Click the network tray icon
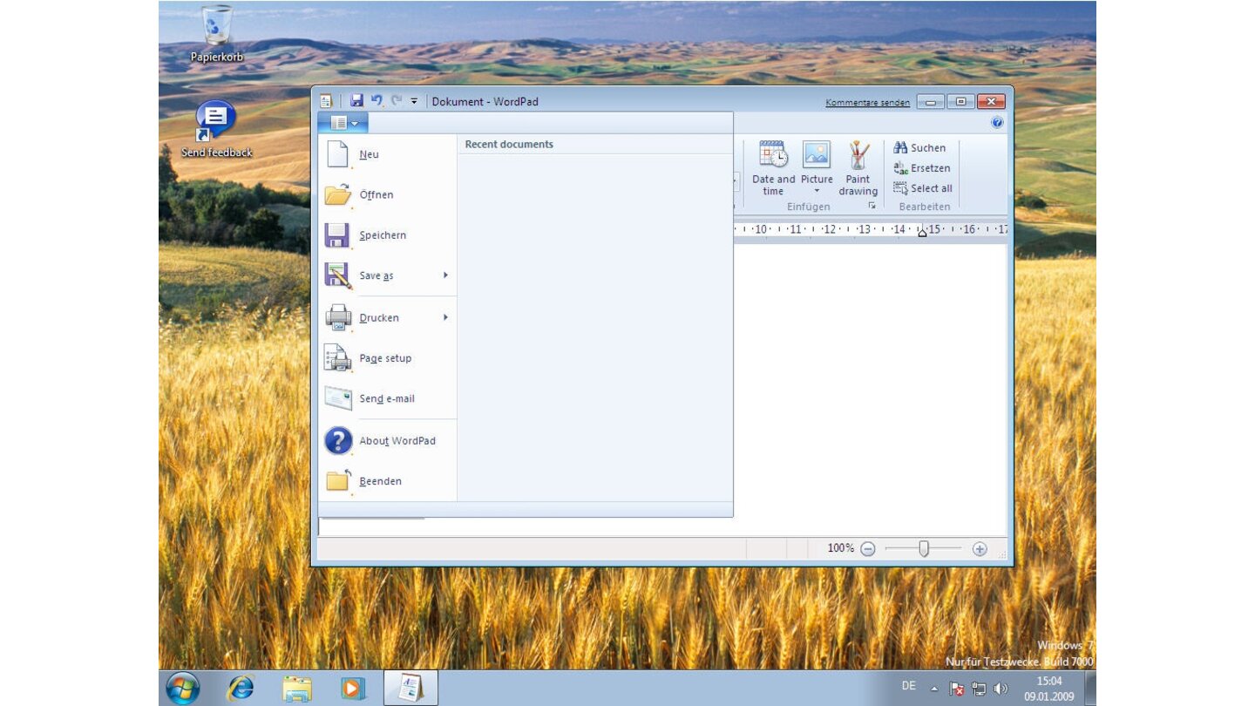 [x=979, y=689]
